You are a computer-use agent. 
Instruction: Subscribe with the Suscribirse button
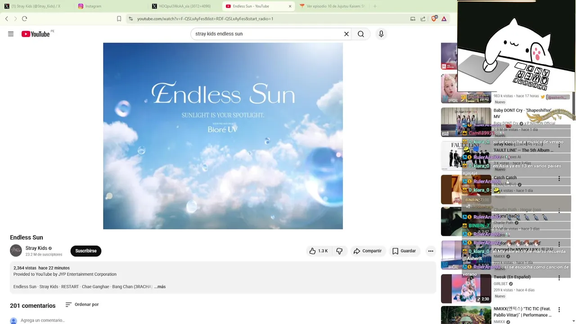(x=86, y=251)
